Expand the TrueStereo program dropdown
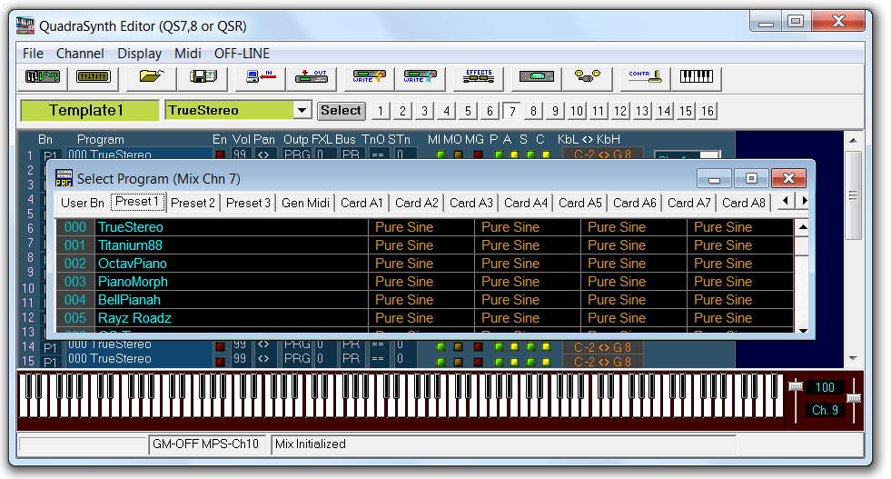Image resolution: width=891 pixels, height=479 pixels. coord(302,110)
